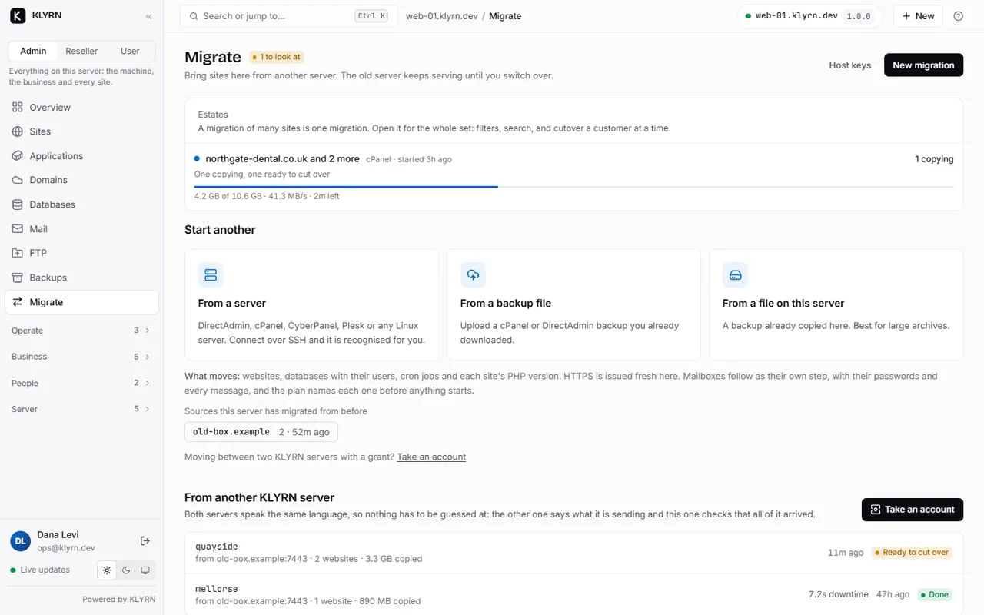This screenshot has width=984, height=615.
Task: Select the old-box.example source chip
Action: [261, 432]
